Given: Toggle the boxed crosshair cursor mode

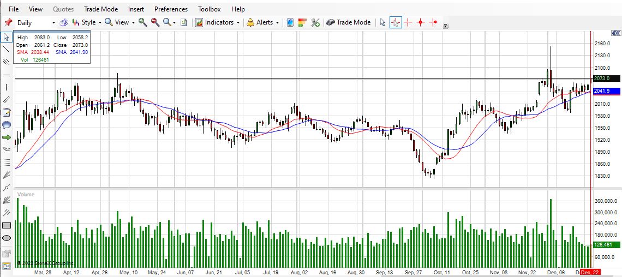Looking at the screenshot, I should click(396, 22).
